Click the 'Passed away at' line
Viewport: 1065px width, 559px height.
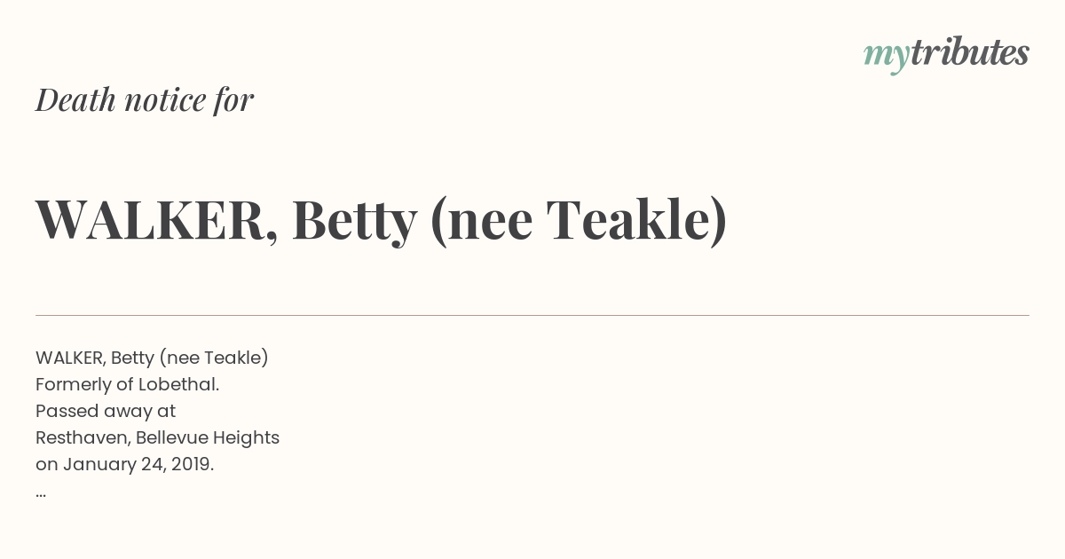pyautogui.click(x=106, y=411)
